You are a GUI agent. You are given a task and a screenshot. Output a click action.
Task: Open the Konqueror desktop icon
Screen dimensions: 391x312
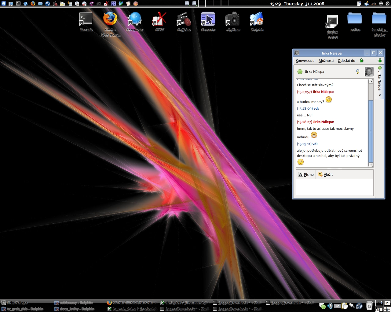tap(135, 21)
